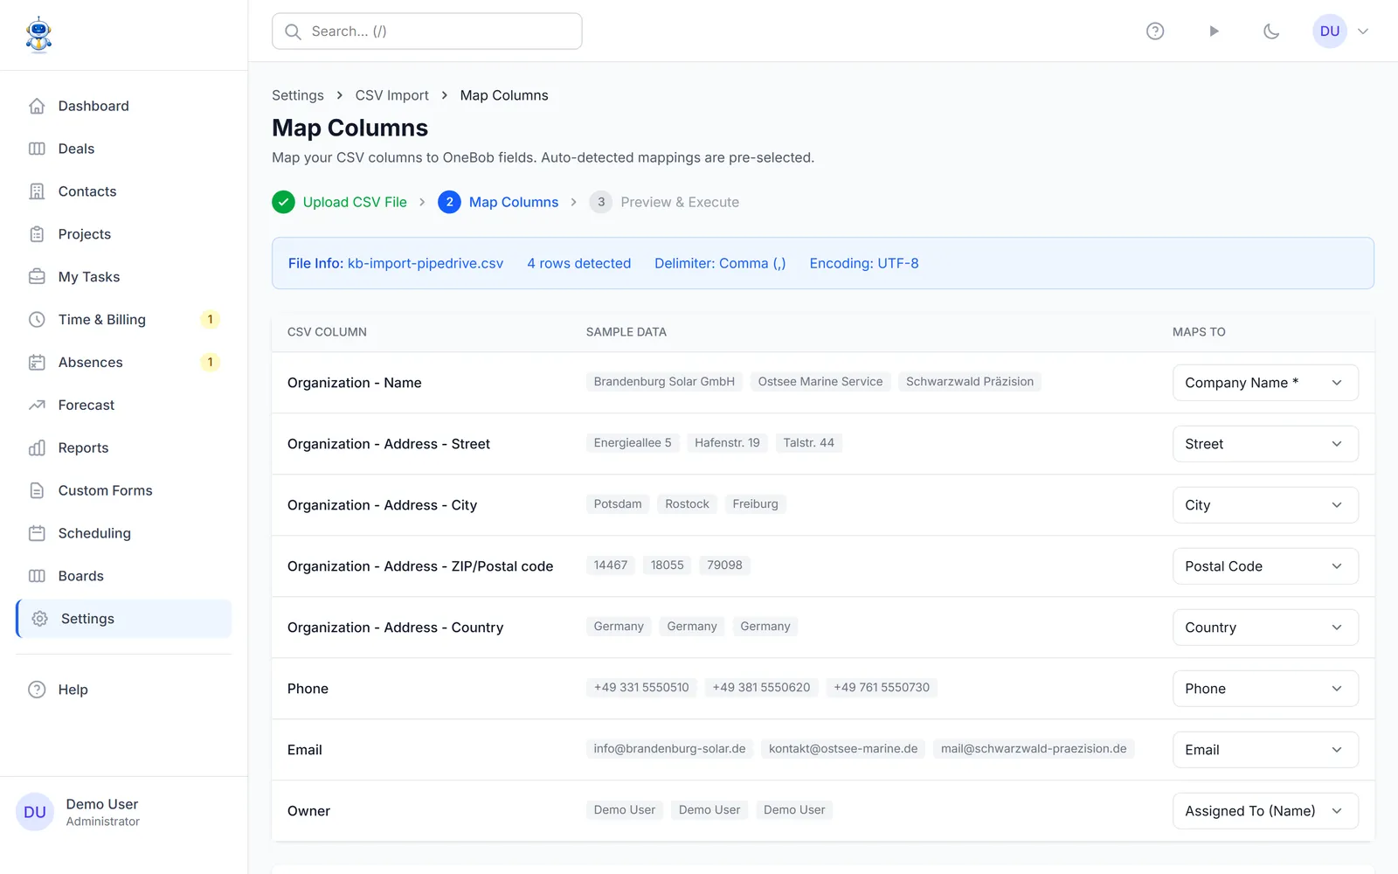Click the 'Hafenstr. 19' sample chip
Image resolution: width=1398 pixels, height=874 pixels.
[x=727, y=443]
